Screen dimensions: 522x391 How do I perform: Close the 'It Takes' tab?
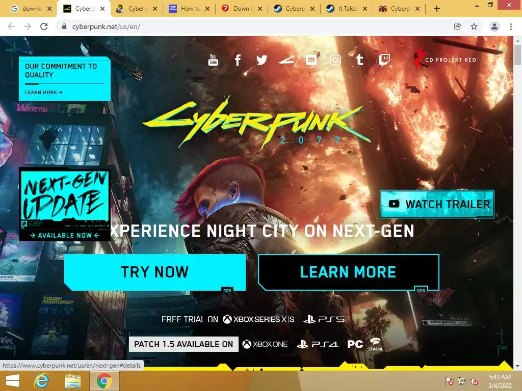coord(365,9)
